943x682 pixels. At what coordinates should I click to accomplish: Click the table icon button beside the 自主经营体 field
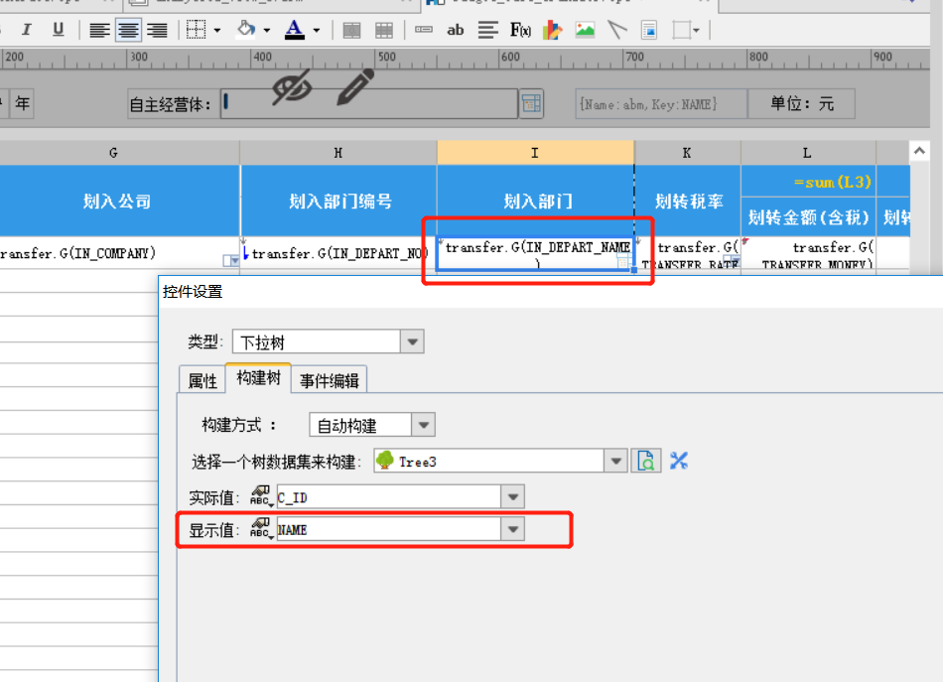532,103
